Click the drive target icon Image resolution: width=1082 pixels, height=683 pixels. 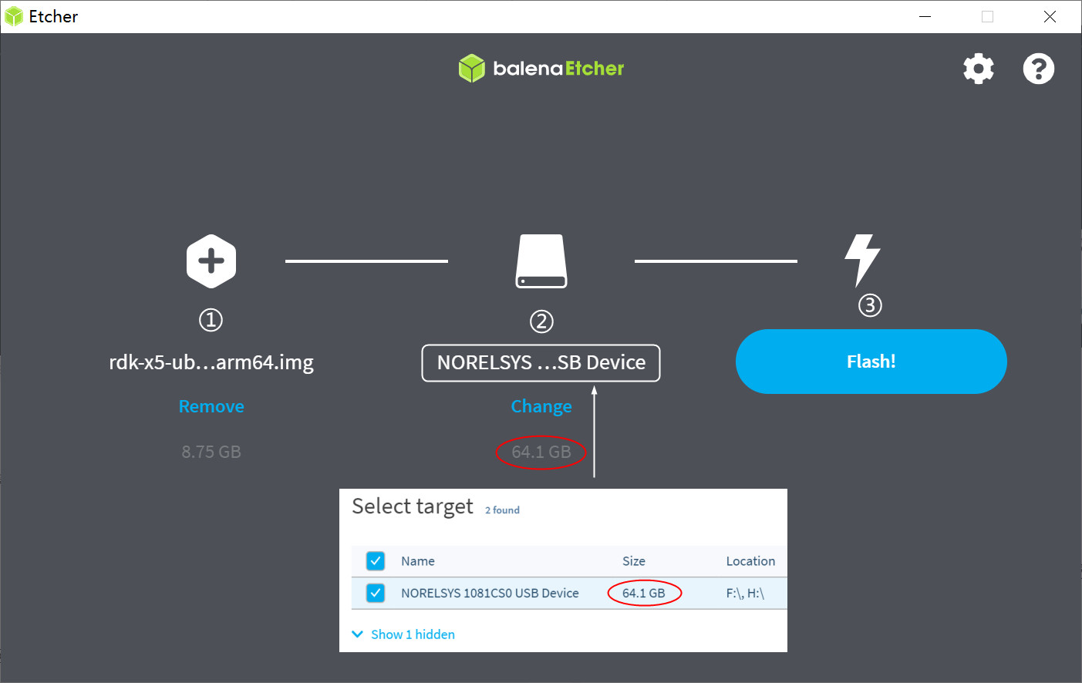pos(541,261)
